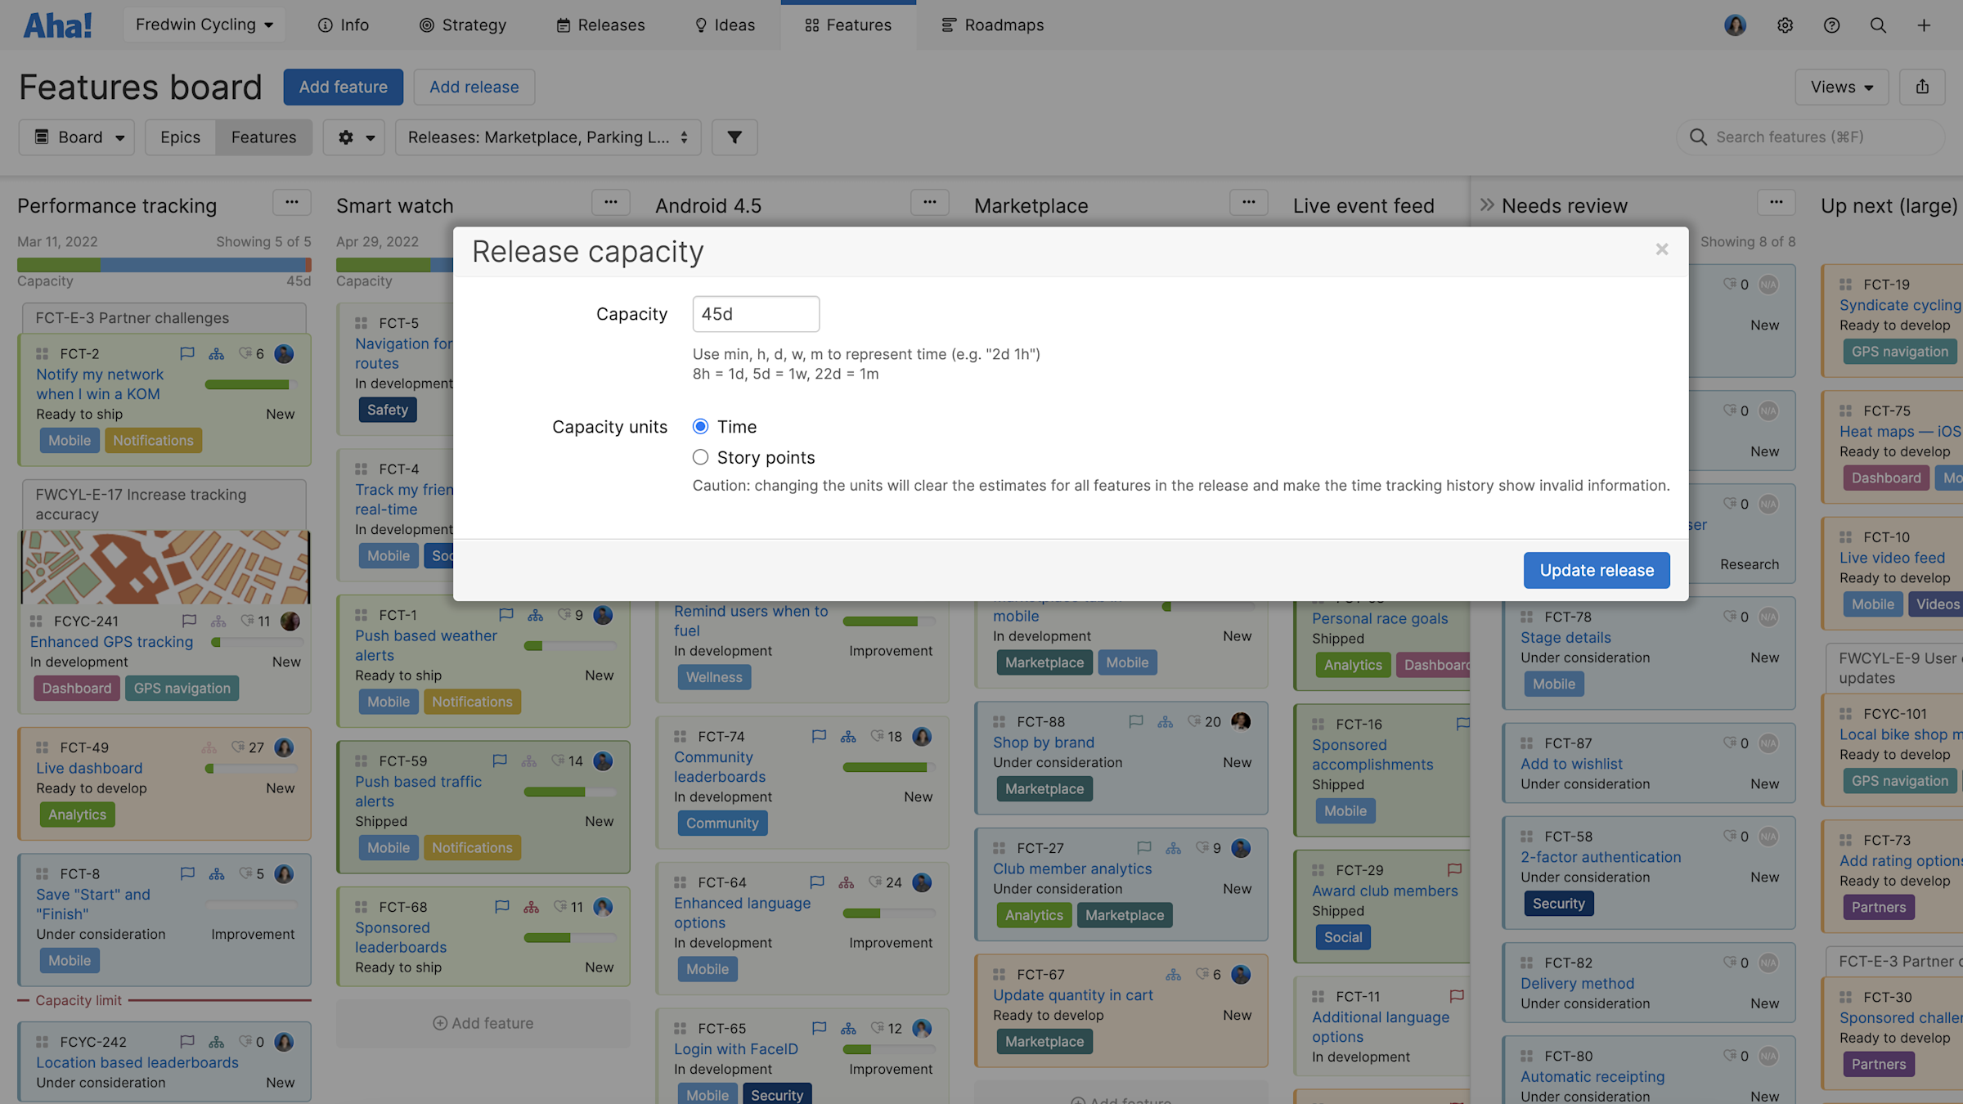This screenshot has height=1104, width=1963.
Task: Open comments on the FCT-2 card
Action: [x=186, y=353]
